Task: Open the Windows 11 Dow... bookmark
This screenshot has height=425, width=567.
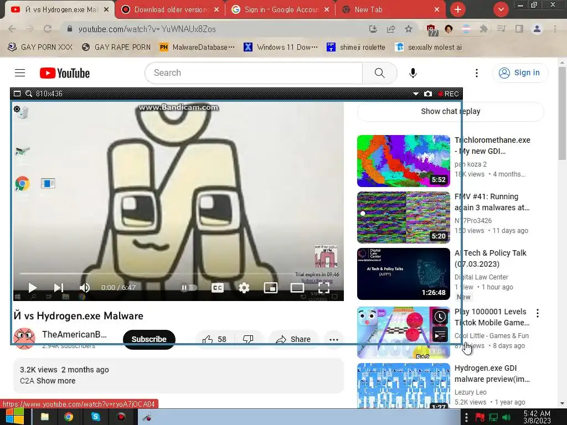Action: tap(281, 48)
